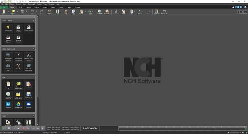The height and width of the screenshot is (134, 248).
Task: Click the Split toolbar icon
Action: [x=90, y=12]
